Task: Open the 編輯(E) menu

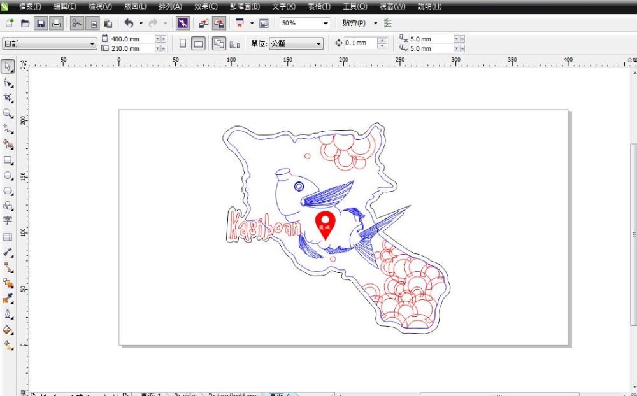Action: point(65,6)
